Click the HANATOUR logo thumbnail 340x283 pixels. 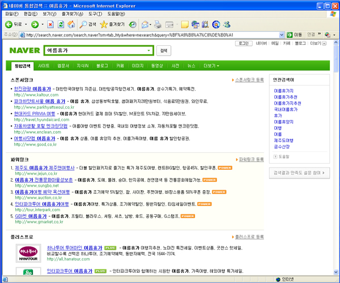tap(28, 254)
